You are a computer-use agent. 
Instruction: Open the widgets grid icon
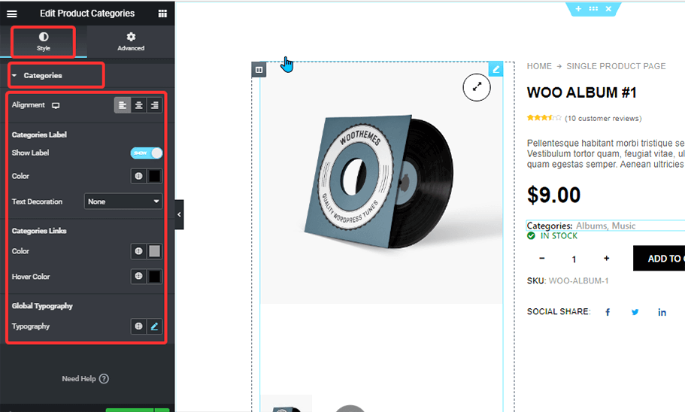click(x=162, y=14)
